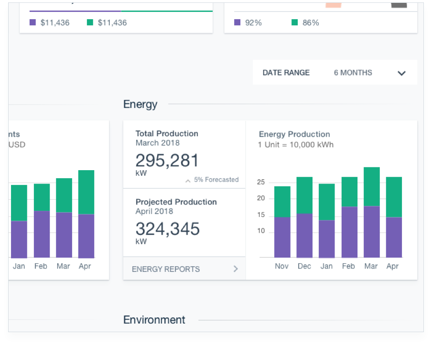Click the Projected Production 324,345 card
Screen dimensions: 432x346
pos(184,222)
